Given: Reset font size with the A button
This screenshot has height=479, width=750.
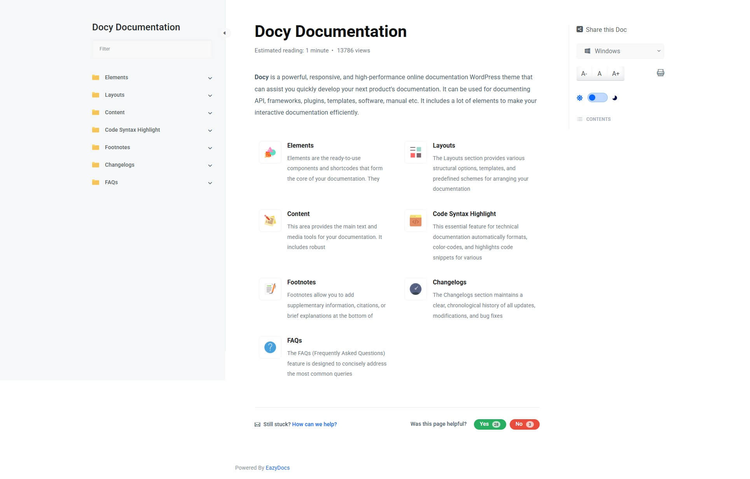Looking at the screenshot, I should point(600,73).
